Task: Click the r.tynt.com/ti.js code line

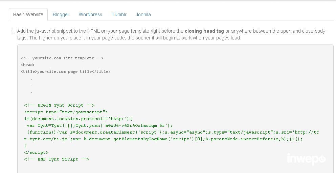Action: click(x=163, y=139)
